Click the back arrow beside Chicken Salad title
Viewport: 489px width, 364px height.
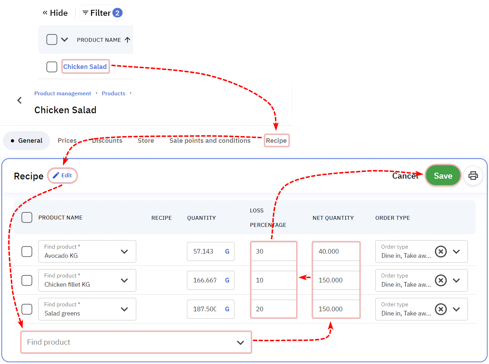click(20, 100)
